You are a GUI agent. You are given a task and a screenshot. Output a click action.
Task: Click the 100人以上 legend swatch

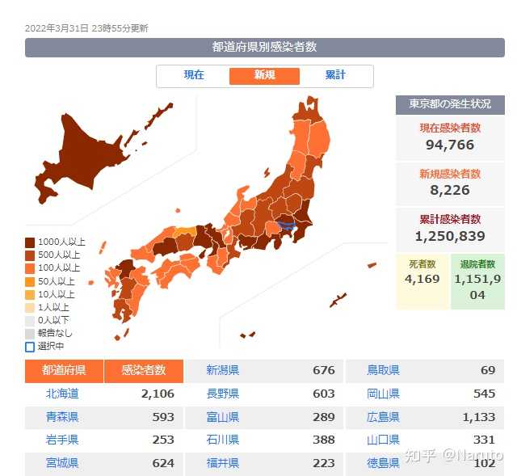(30, 268)
